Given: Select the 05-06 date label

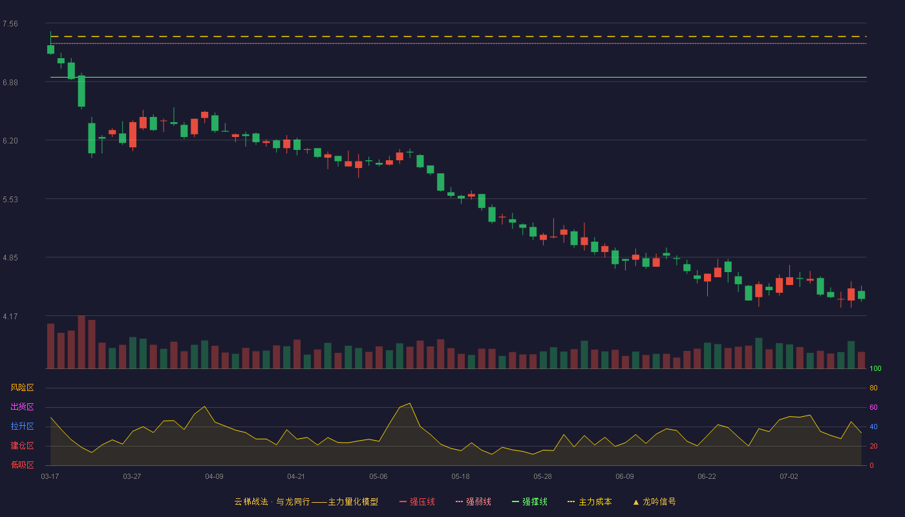Looking at the screenshot, I should pyautogui.click(x=378, y=476).
